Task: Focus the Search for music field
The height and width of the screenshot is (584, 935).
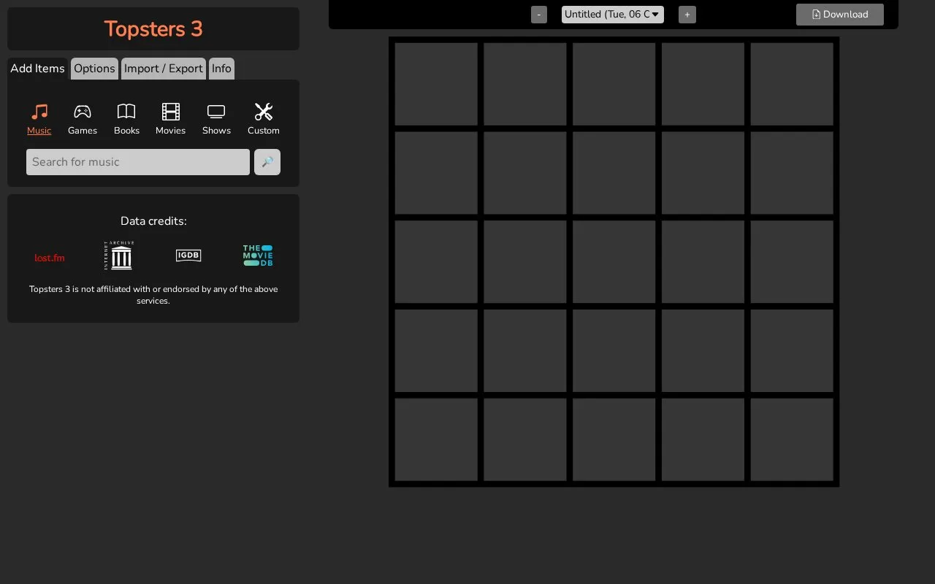Action: tap(138, 162)
